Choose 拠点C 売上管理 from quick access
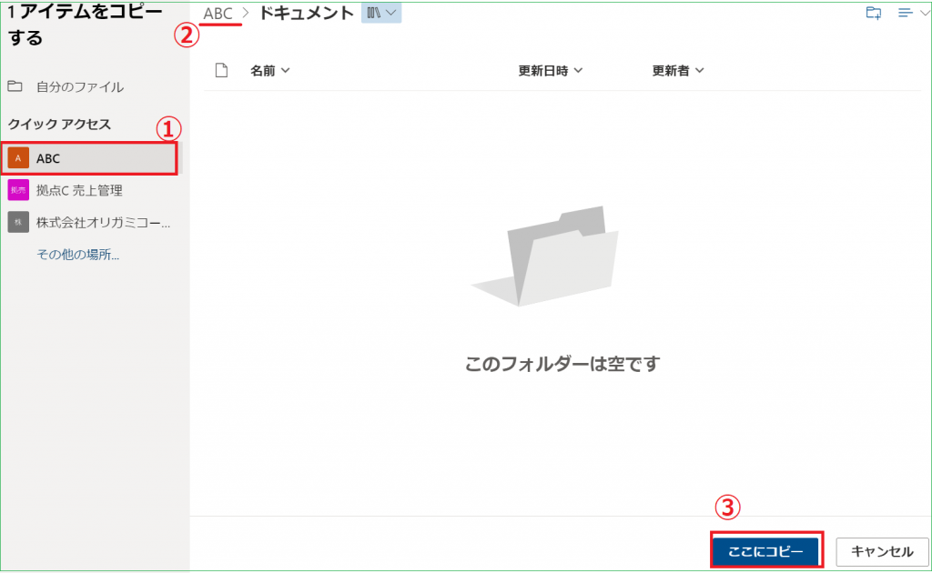 tap(79, 190)
